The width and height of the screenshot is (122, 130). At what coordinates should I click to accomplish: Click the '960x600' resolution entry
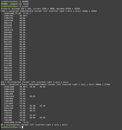click(8, 32)
